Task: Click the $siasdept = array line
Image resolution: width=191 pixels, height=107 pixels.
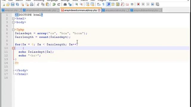Action: tap(51, 33)
